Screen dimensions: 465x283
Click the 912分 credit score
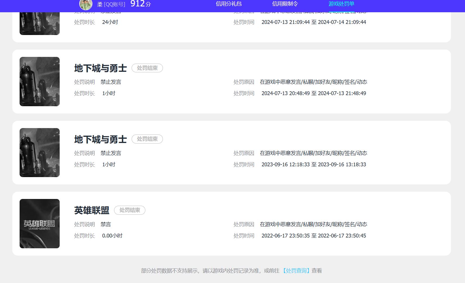tap(140, 4)
